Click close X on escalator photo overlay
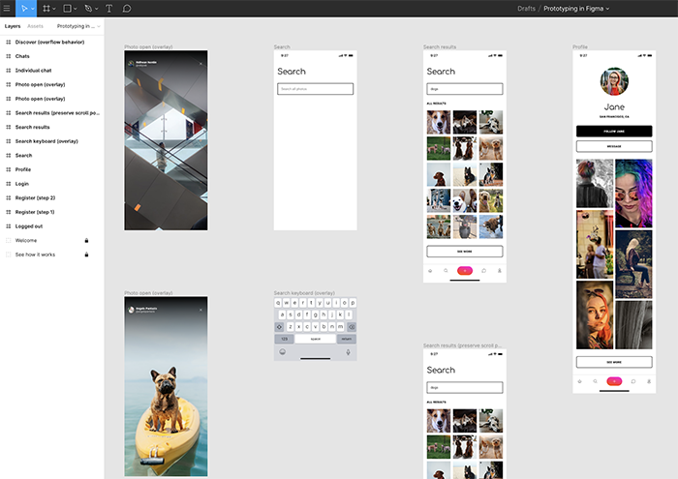Viewport: 678px width, 479px height. [x=200, y=64]
